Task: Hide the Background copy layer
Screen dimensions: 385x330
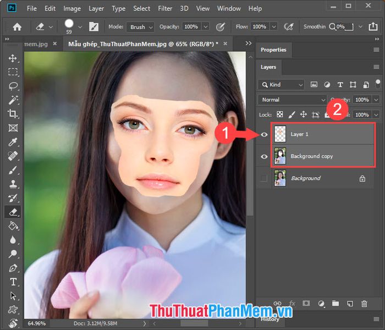Action: coord(264,156)
